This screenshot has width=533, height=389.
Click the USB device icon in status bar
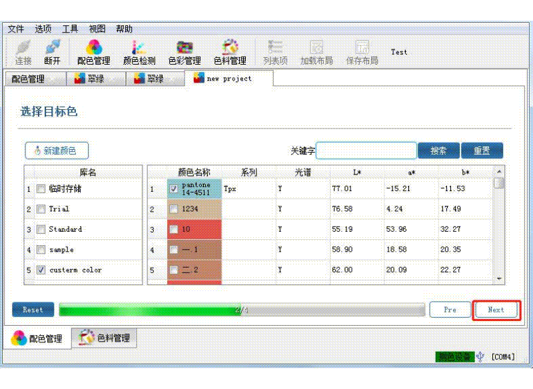tap(480, 357)
